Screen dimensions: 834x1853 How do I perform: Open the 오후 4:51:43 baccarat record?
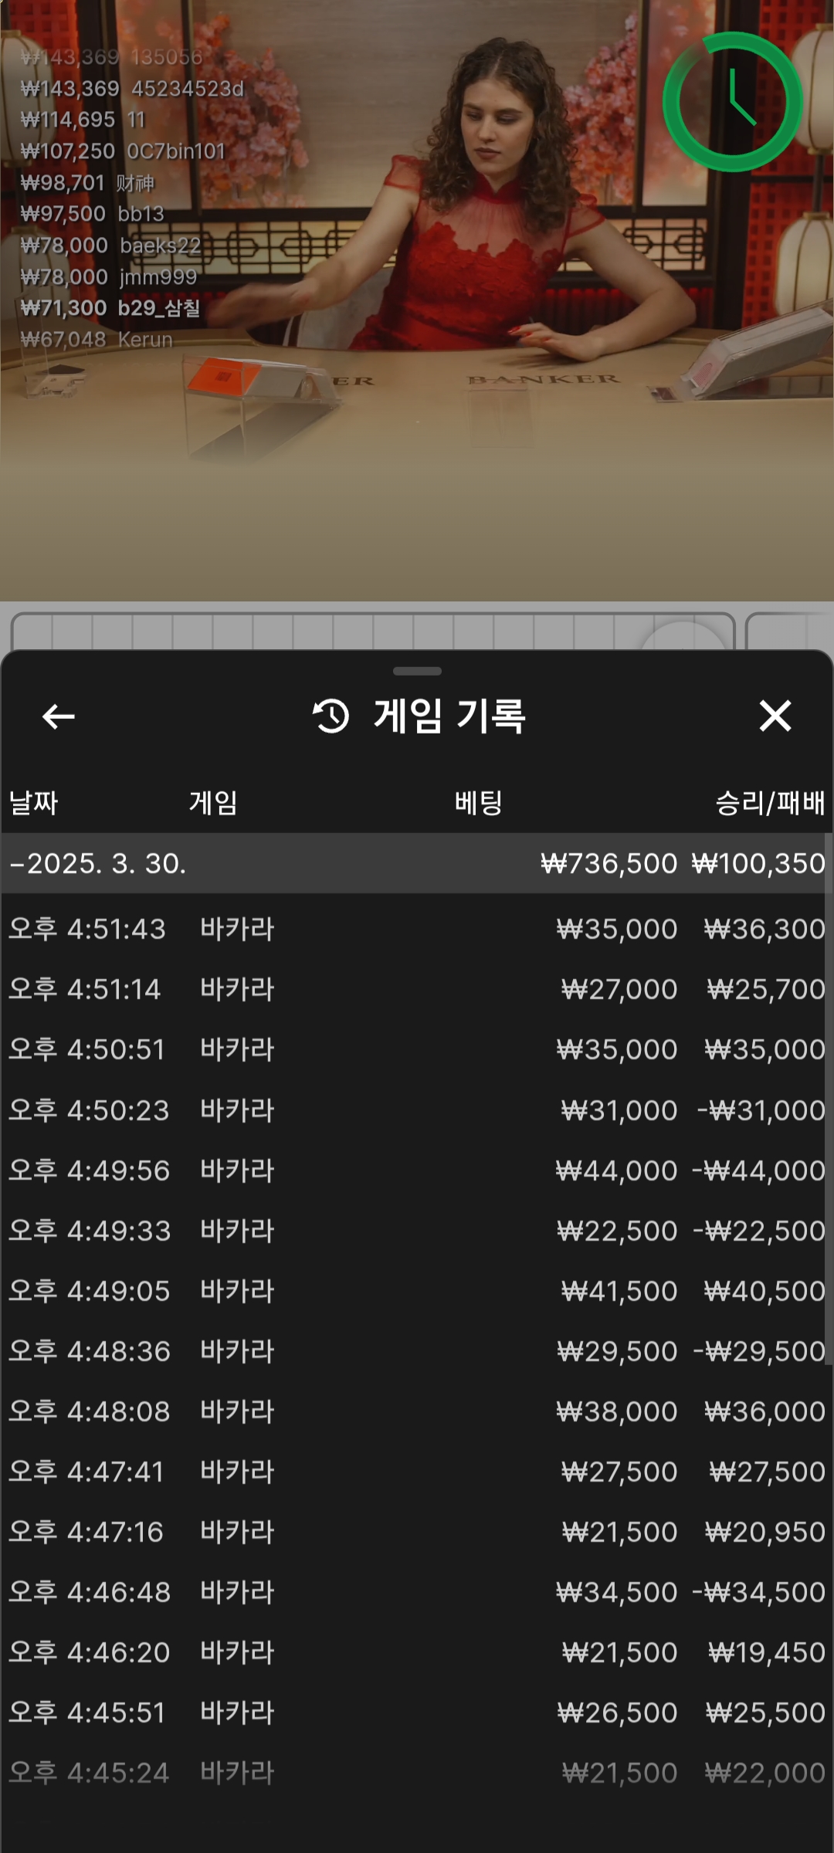point(417,929)
